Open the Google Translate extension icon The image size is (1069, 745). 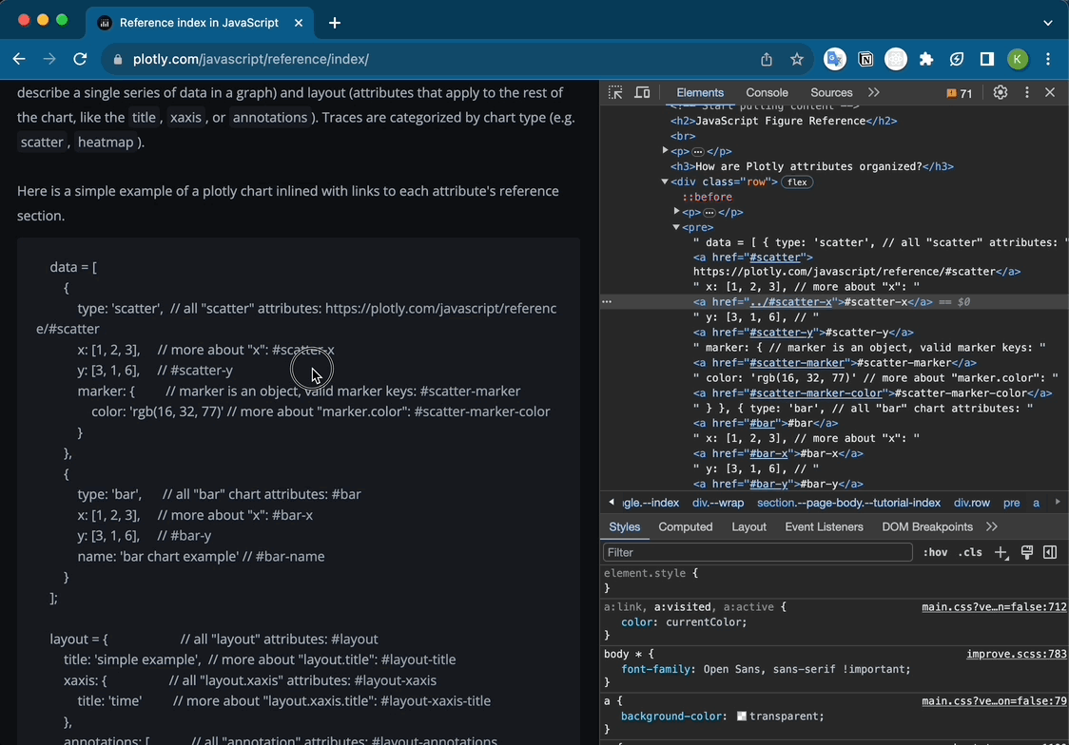pyautogui.click(x=834, y=59)
